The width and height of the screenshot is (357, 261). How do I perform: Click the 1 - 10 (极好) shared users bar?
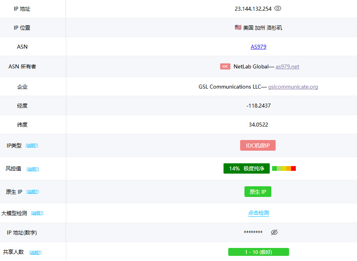pos(258,252)
